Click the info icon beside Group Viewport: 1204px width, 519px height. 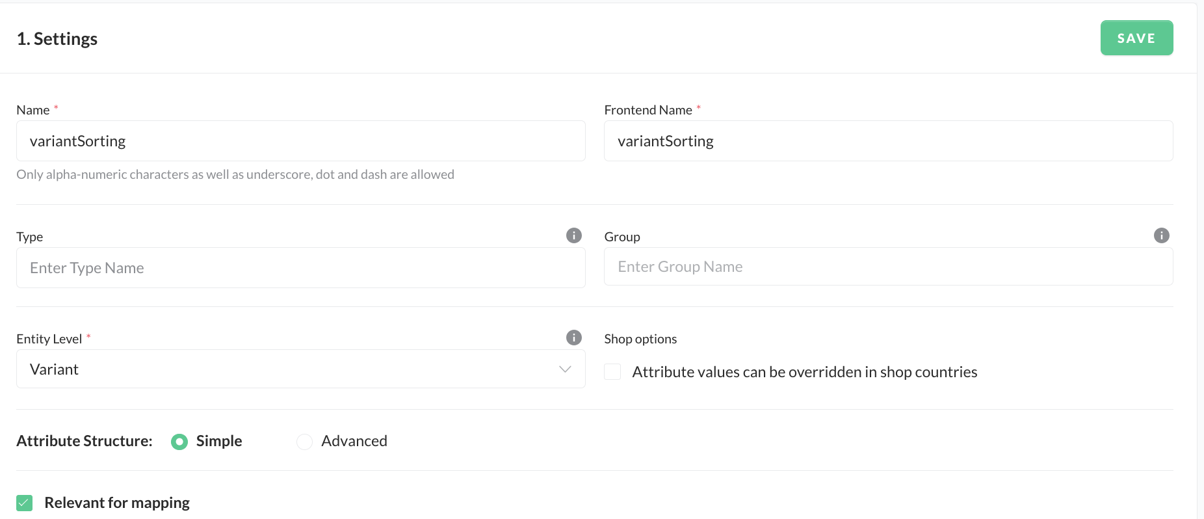pyautogui.click(x=1161, y=235)
